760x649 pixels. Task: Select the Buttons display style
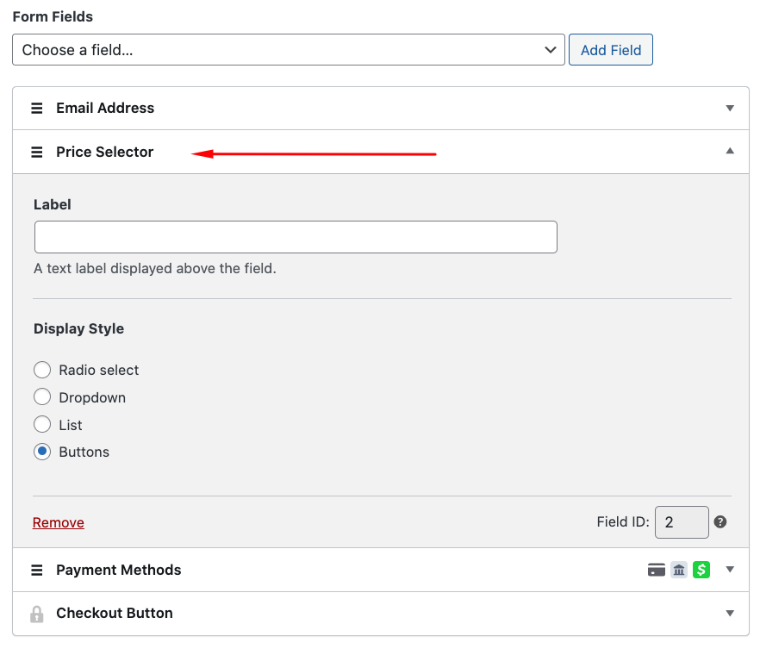coord(42,452)
